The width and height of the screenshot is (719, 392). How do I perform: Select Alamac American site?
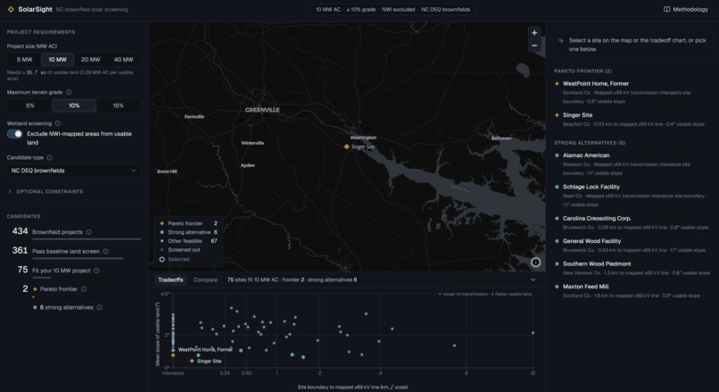tap(632, 164)
